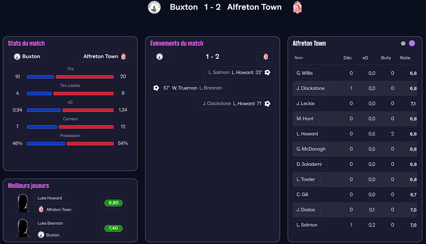The image size is (426, 244).
Task: Click the Buxton crest in match events panel
Action: (160, 57)
